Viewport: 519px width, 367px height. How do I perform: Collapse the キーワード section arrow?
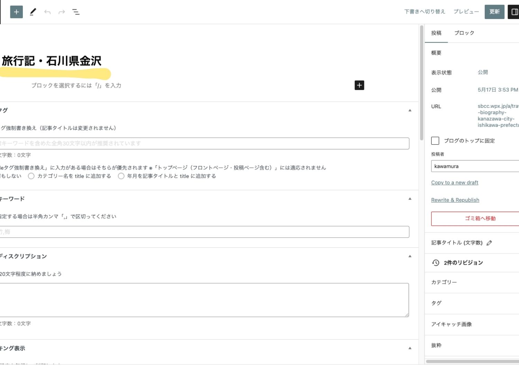[410, 199]
